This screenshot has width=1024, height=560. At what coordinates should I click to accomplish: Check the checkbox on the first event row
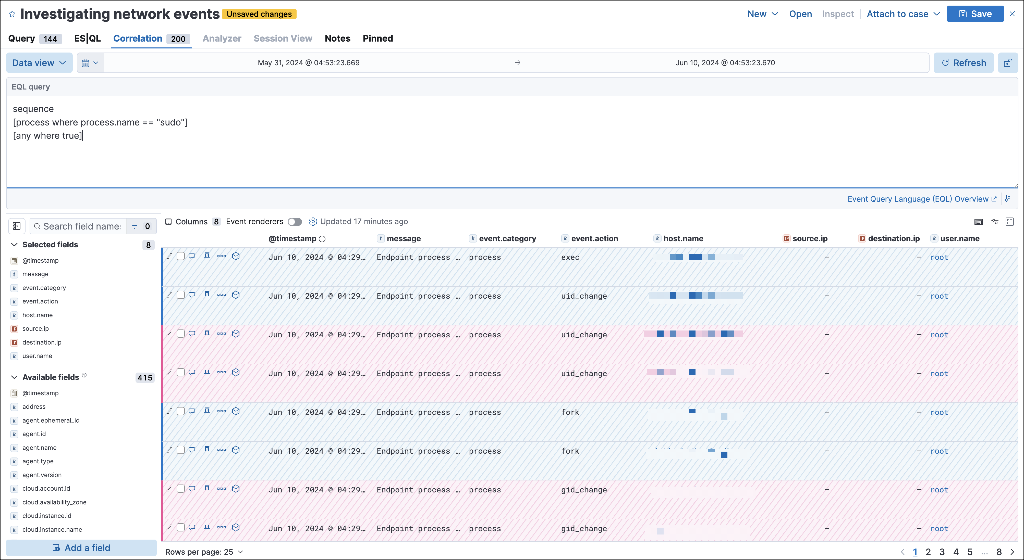point(181,256)
